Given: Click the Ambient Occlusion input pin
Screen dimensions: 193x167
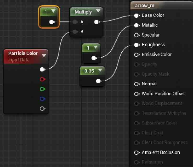Looking at the screenshot, I should coord(136,152).
